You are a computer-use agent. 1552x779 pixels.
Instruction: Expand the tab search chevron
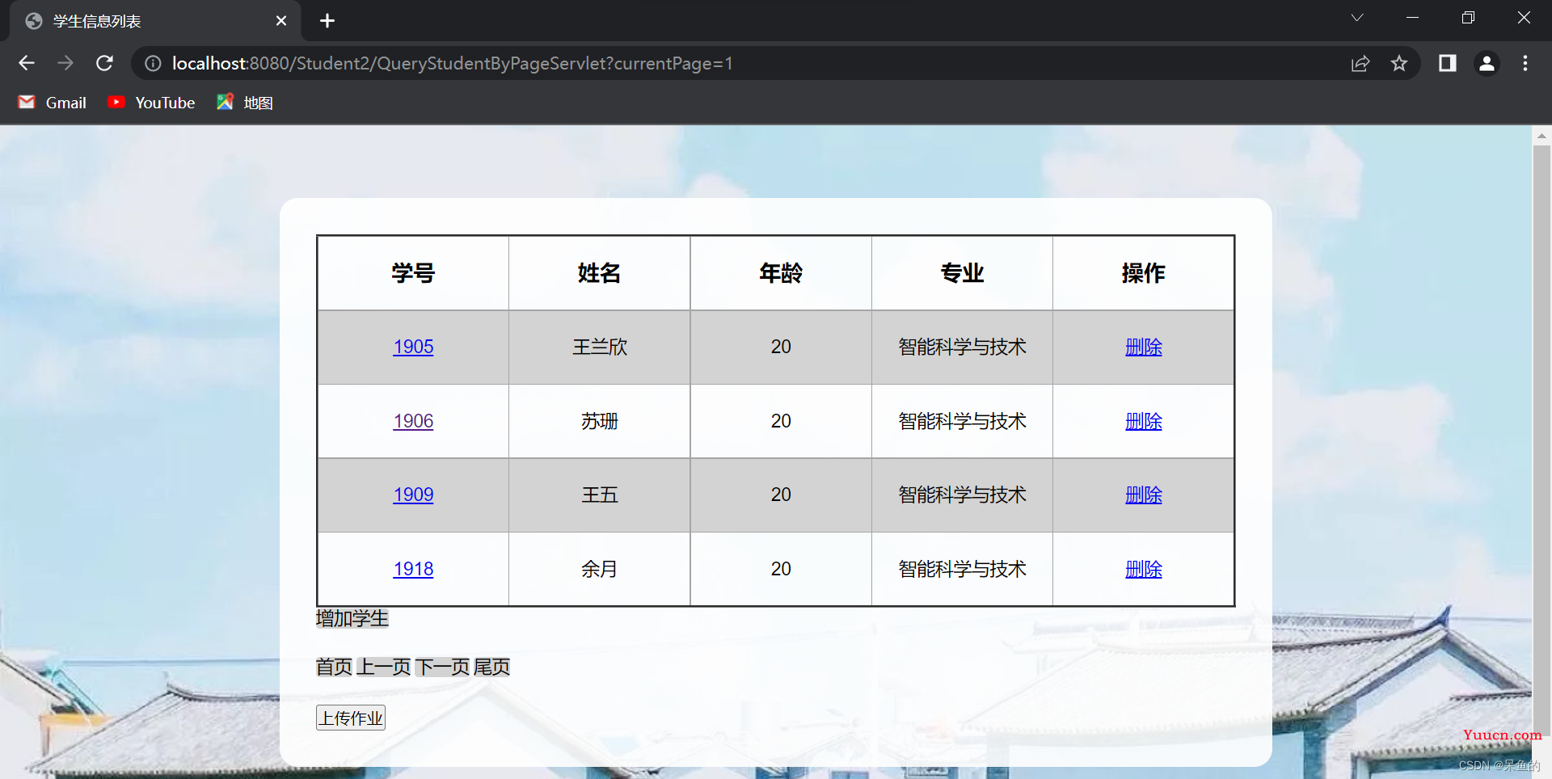(1357, 18)
